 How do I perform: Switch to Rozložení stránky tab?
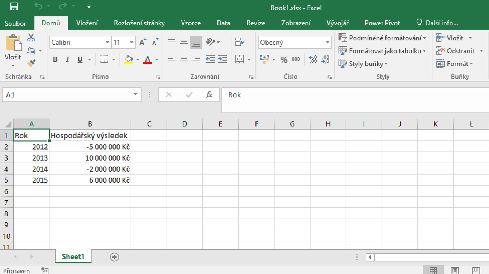pyautogui.click(x=139, y=23)
